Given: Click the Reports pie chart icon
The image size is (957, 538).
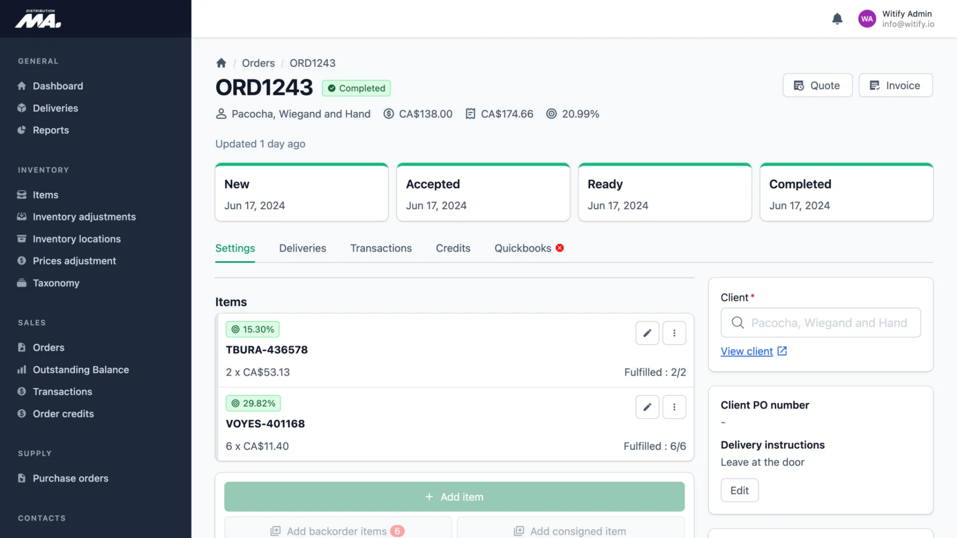Looking at the screenshot, I should point(21,130).
